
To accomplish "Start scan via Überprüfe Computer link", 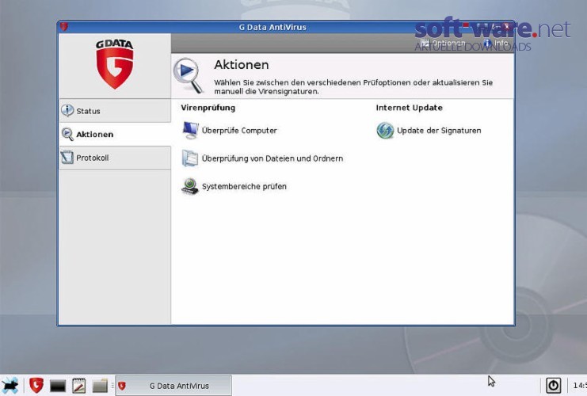I will 239,131.
